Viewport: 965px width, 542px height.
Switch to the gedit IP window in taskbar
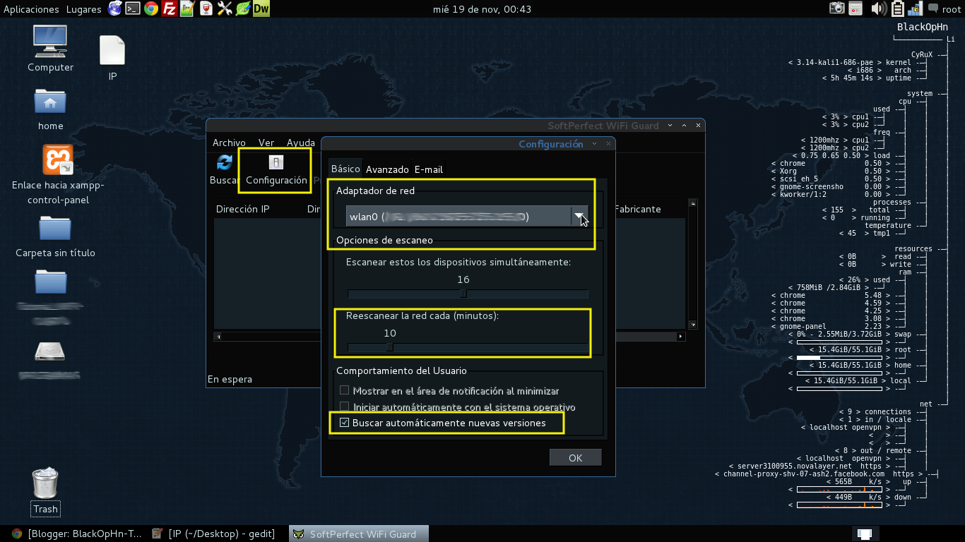click(215, 534)
